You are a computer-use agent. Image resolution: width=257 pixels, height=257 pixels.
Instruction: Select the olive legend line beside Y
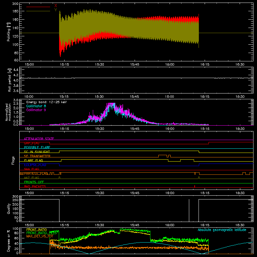coord(38,11)
